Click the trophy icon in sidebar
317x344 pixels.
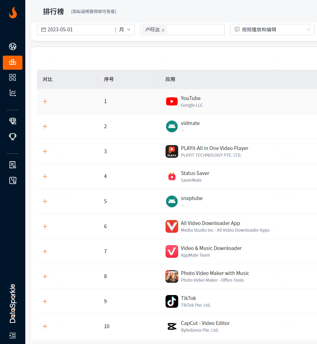click(13, 137)
